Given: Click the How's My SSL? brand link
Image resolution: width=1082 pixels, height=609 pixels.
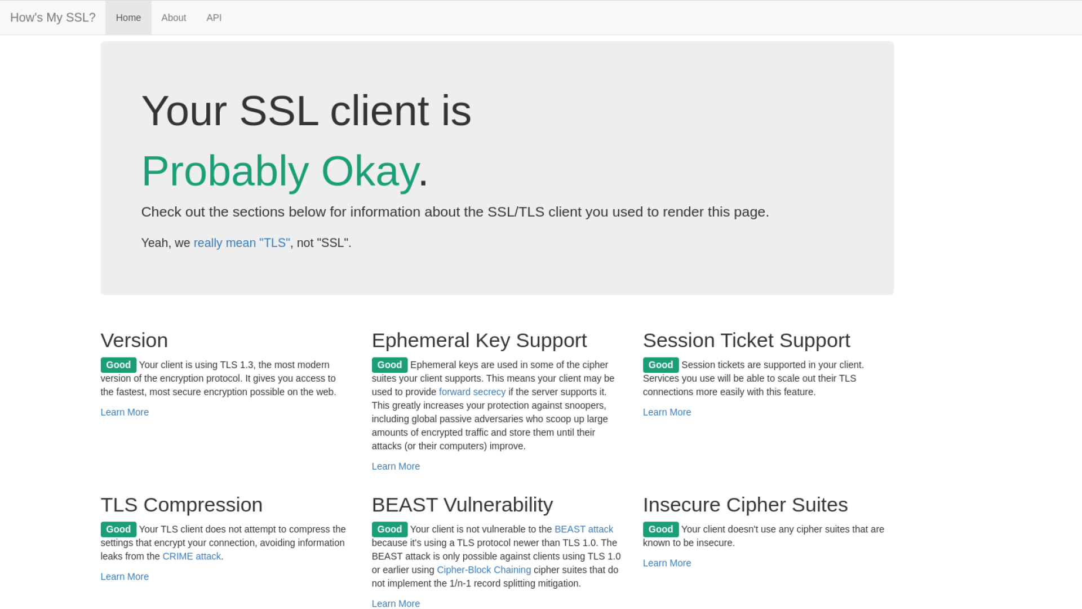Looking at the screenshot, I should [52, 17].
